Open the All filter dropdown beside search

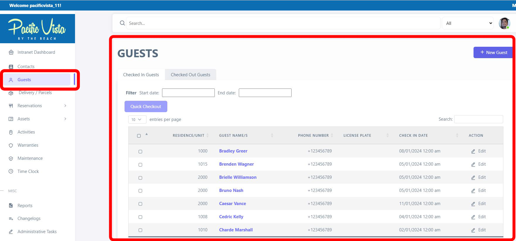click(x=468, y=23)
